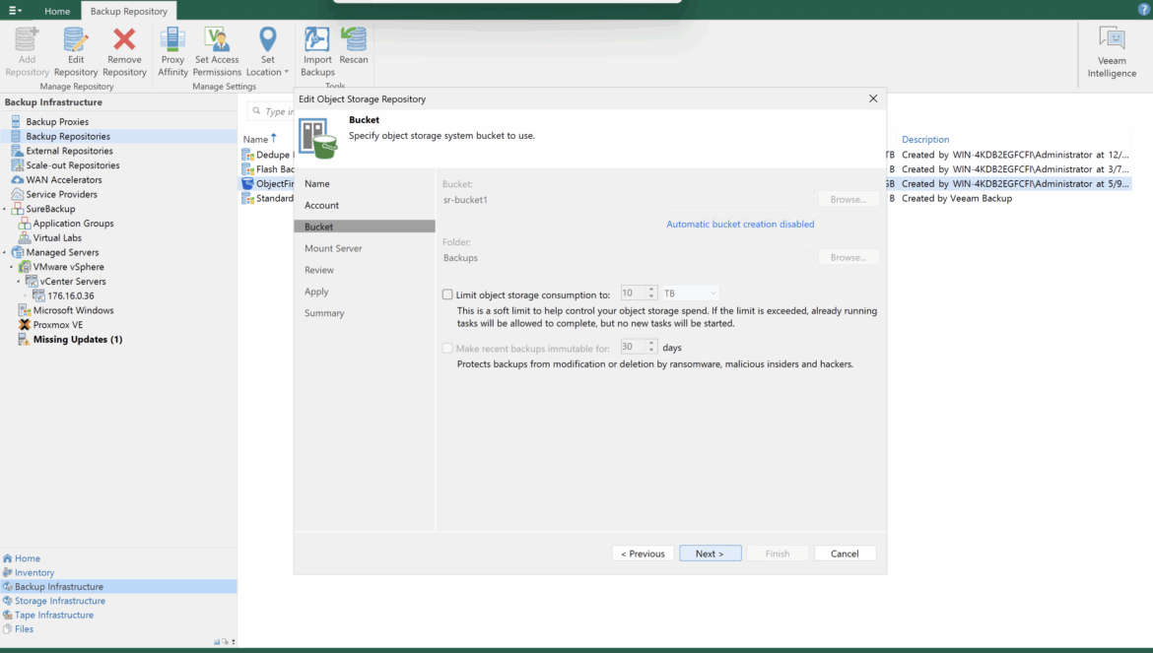The height and width of the screenshot is (653, 1153).
Task: Click the Virtual Labs icon
Action: 25,238
